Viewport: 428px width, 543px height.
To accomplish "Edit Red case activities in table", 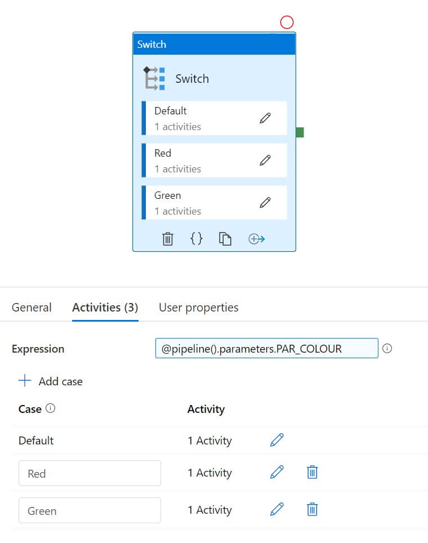I will [x=277, y=472].
